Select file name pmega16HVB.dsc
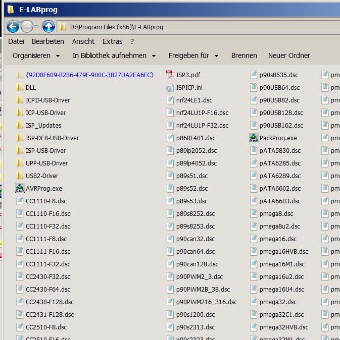340x340 pixels. pyautogui.click(x=284, y=252)
